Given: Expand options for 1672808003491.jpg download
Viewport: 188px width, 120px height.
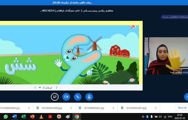Looking at the screenshot, I should (155, 108).
